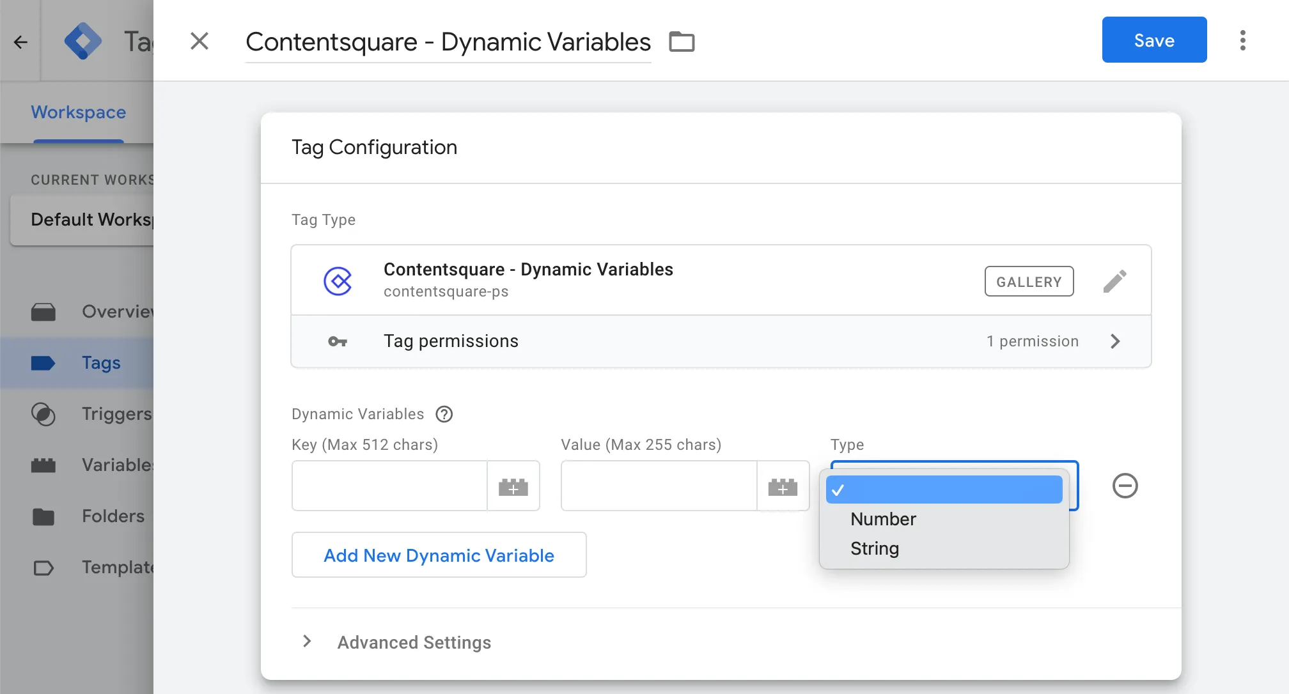Click the tag folder icon beside title

[x=682, y=42]
